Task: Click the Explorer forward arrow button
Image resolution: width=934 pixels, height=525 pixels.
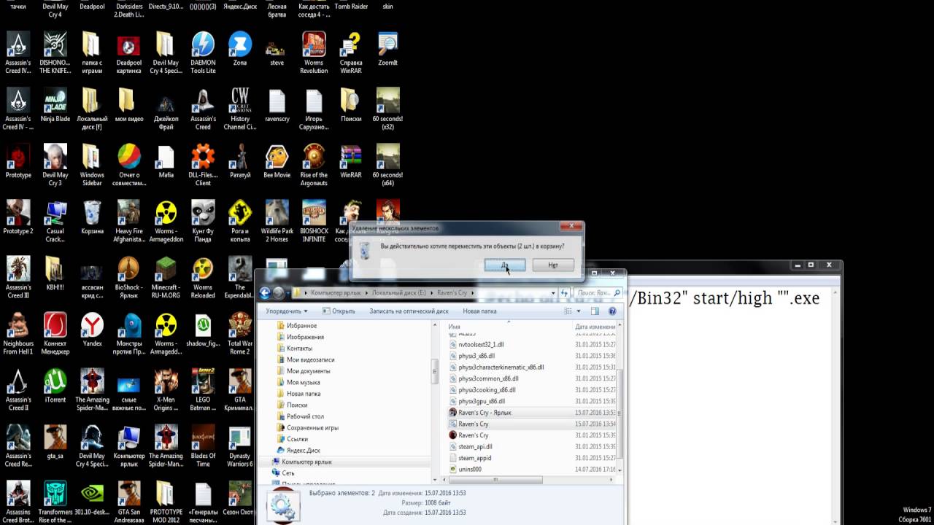Action: [x=279, y=293]
